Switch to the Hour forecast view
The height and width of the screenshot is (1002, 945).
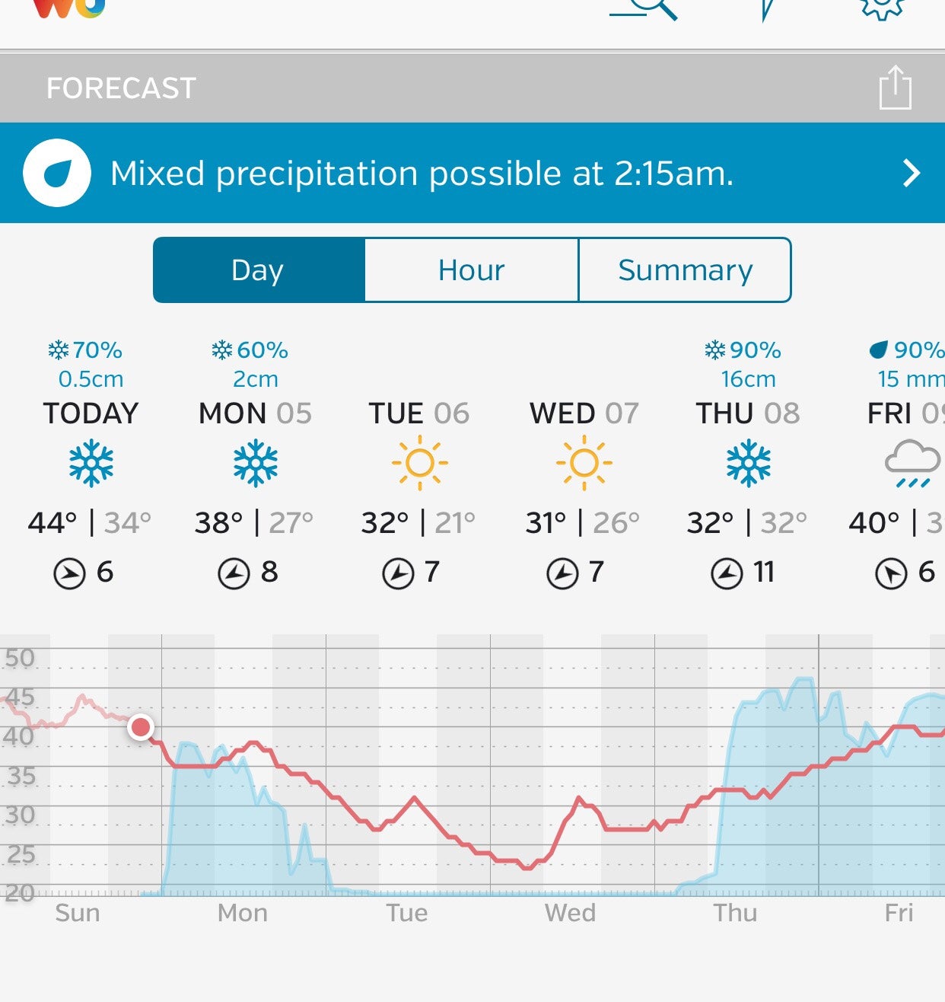[471, 270]
